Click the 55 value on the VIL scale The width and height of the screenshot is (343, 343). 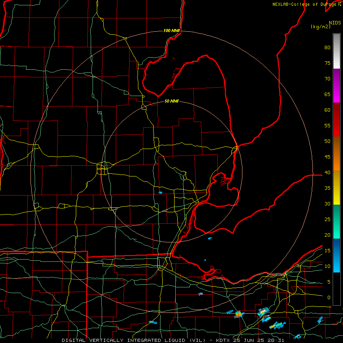click(327, 125)
